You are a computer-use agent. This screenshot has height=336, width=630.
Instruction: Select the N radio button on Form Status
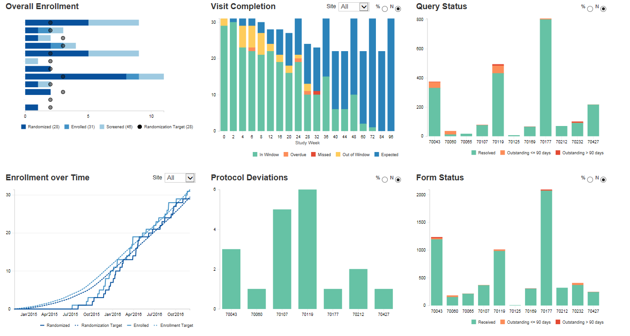point(603,179)
